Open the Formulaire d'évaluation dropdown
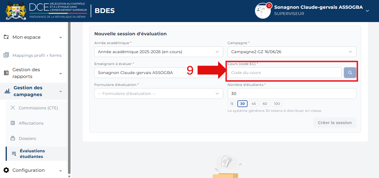 coord(159,94)
